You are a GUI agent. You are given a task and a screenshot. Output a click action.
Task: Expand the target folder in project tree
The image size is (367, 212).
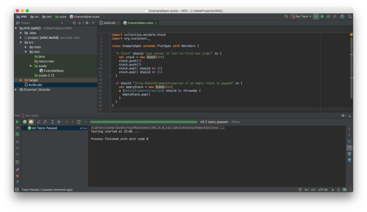point(21,80)
